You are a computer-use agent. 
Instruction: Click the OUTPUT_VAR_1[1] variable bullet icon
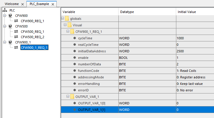[x=75, y=109]
